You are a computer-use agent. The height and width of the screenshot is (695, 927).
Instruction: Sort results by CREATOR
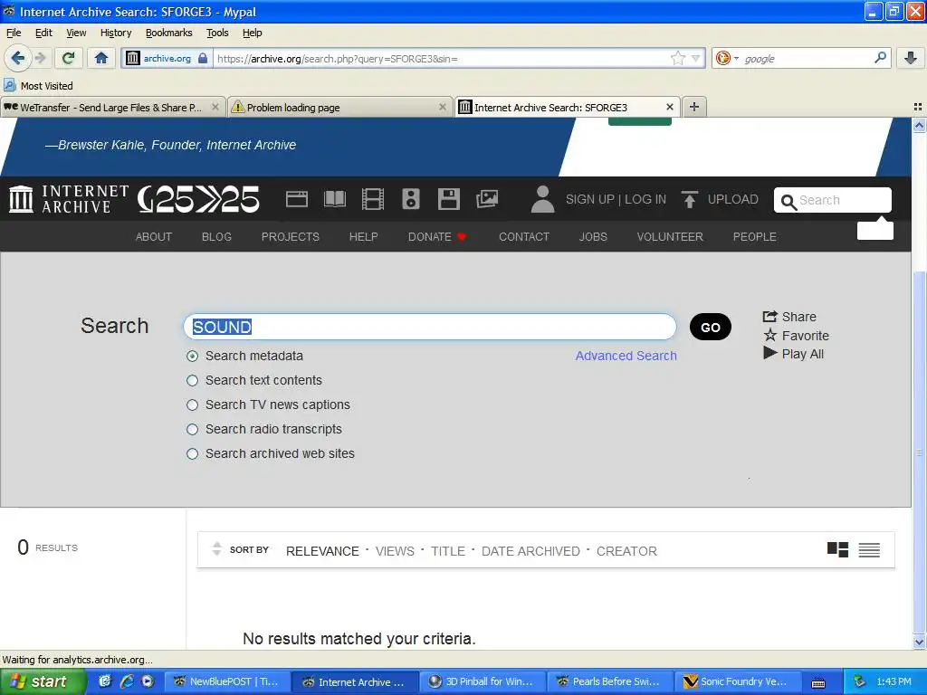tap(626, 551)
